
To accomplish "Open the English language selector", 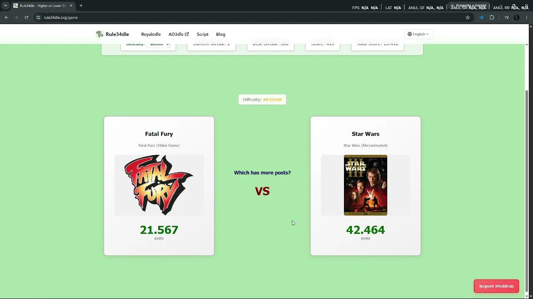I will coord(418,34).
